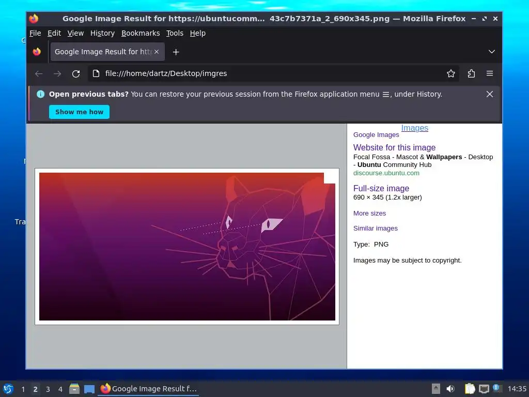This screenshot has width=529, height=397.
Task: Open the removable media tray icon
Action: [436, 389]
